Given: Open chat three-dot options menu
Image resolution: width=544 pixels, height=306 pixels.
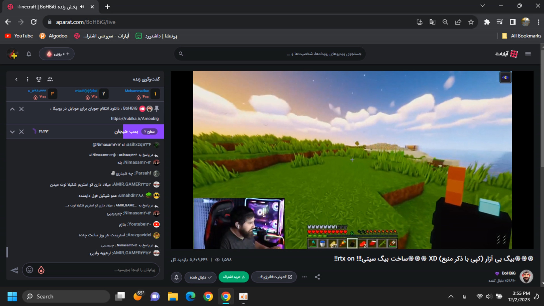Looking at the screenshot, I should pos(27,79).
